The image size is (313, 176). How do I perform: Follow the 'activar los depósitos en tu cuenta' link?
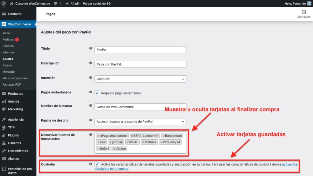pyautogui.click(x=289, y=164)
